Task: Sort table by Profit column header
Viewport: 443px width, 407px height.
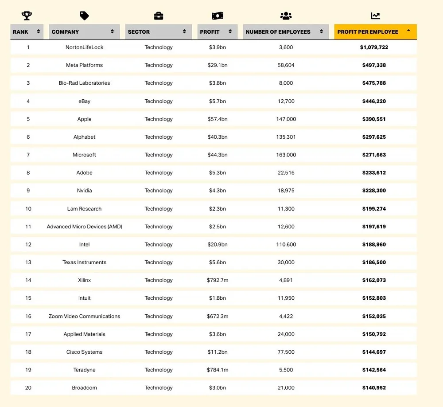Action: click(217, 31)
